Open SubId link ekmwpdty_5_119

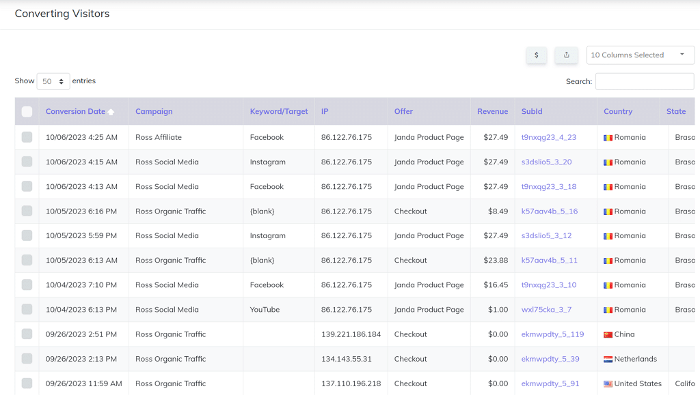pyautogui.click(x=552, y=334)
